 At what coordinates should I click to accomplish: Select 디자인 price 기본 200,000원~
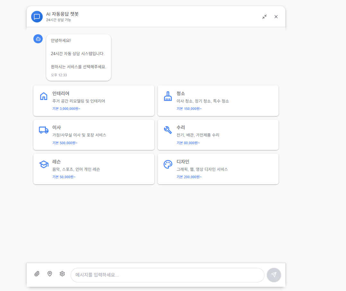[189, 177]
